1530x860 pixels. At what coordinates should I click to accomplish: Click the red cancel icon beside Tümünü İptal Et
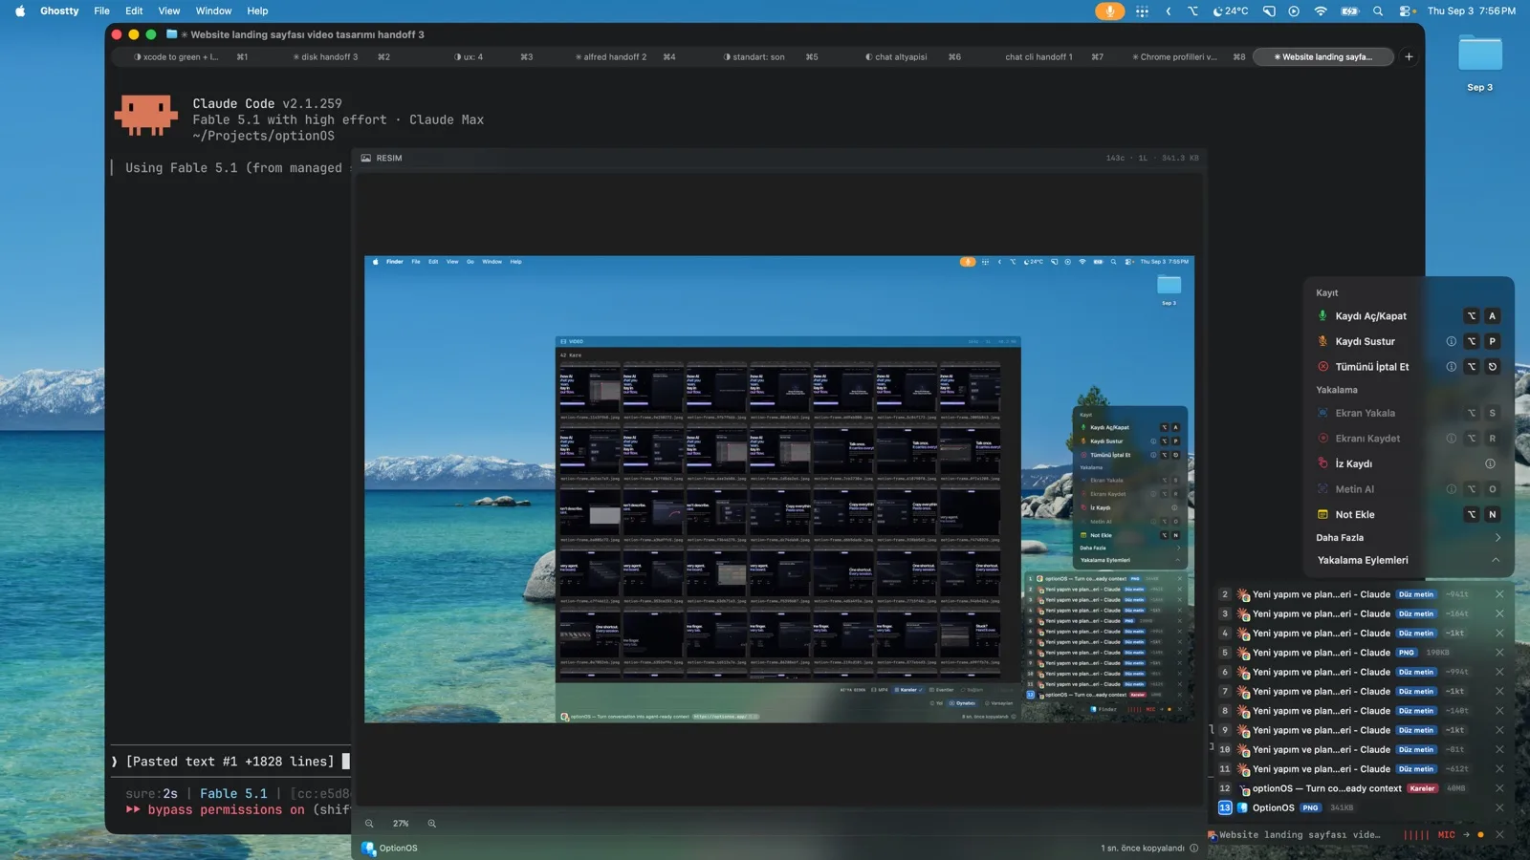1322,367
